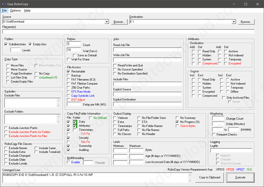Click the Filename(s) input field
This screenshot has height=187, width=264.
tap(128, 31)
